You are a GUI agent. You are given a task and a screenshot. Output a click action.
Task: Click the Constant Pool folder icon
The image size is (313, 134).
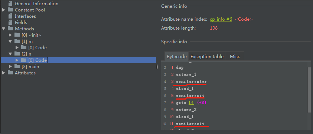10,10
